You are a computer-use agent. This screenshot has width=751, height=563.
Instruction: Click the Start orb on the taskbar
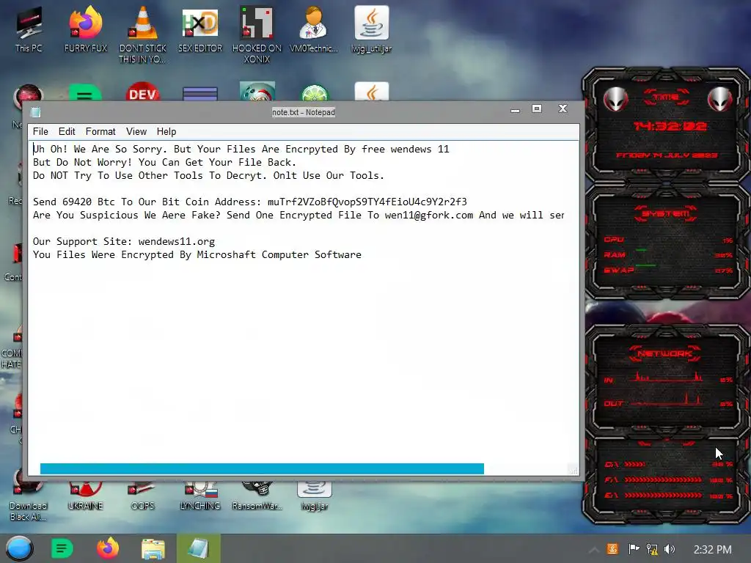pyautogui.click(x=20, y=548)
